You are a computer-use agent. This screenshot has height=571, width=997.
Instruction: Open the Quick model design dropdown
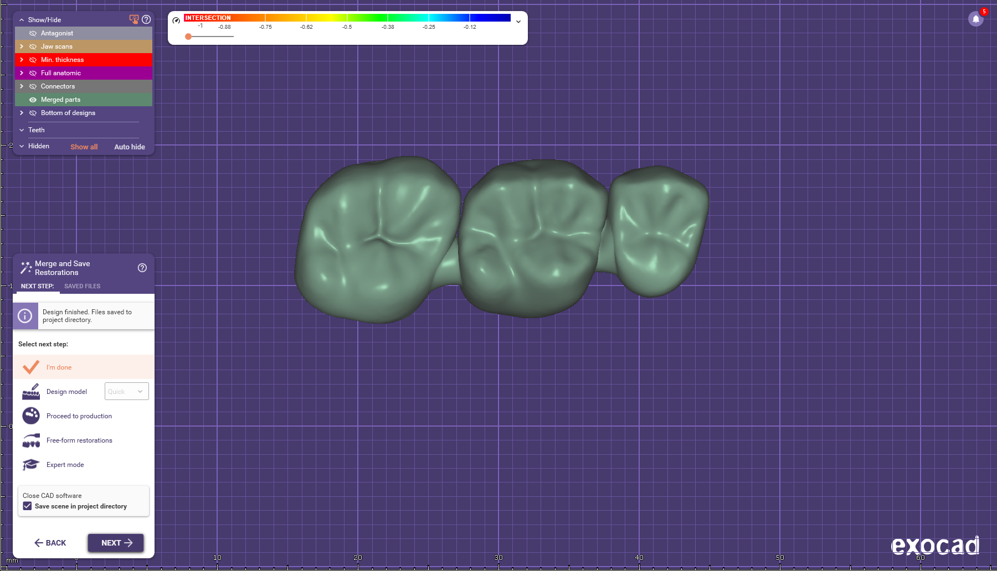coord(127,391)
